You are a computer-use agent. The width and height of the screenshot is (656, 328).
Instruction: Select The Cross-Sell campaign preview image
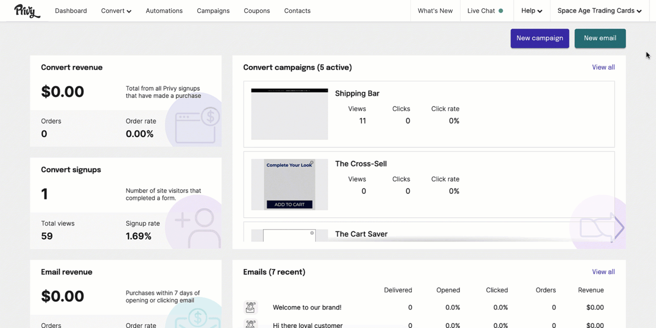click(x=289, y=184)
